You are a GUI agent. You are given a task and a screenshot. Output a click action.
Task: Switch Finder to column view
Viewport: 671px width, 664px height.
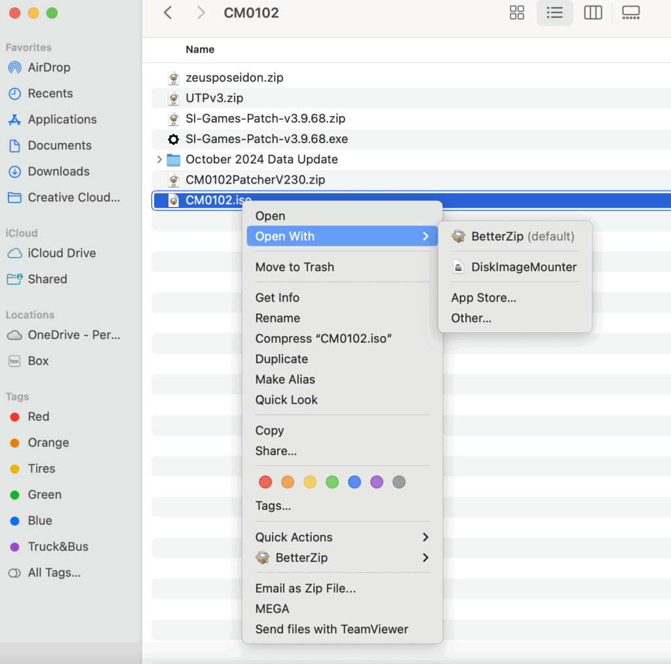[593, 12]
